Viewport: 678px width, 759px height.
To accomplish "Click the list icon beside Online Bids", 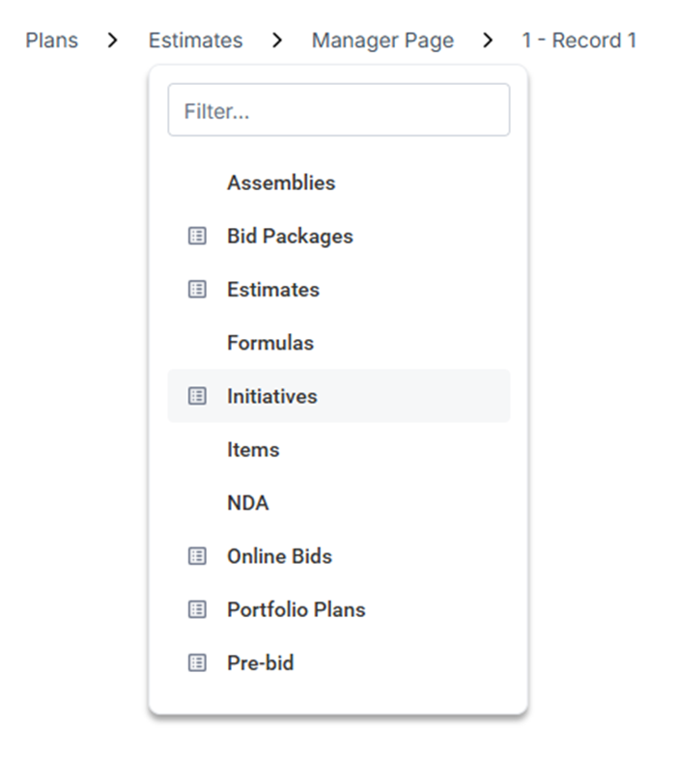I will 197,556.
